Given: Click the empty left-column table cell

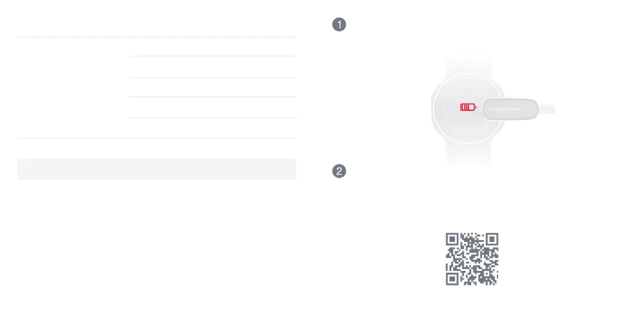Looking at the screenshot, I should (73, 87).
